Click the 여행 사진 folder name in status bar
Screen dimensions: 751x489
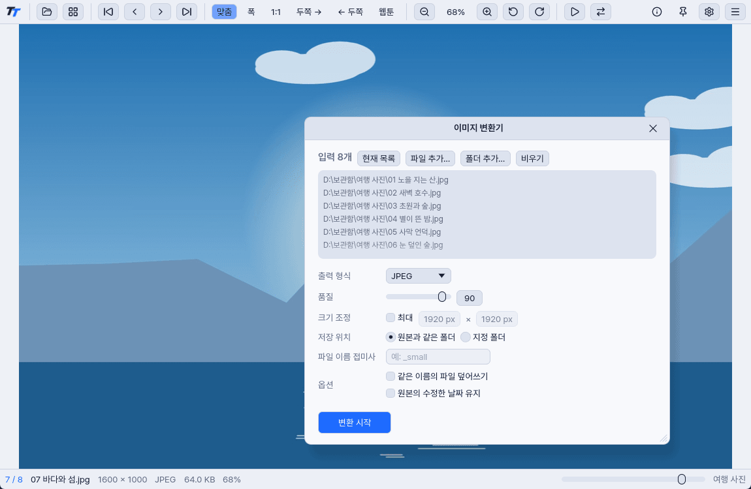pos(729,479)
